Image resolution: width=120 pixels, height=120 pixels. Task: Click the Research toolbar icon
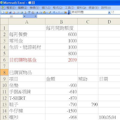coord(33,12)
